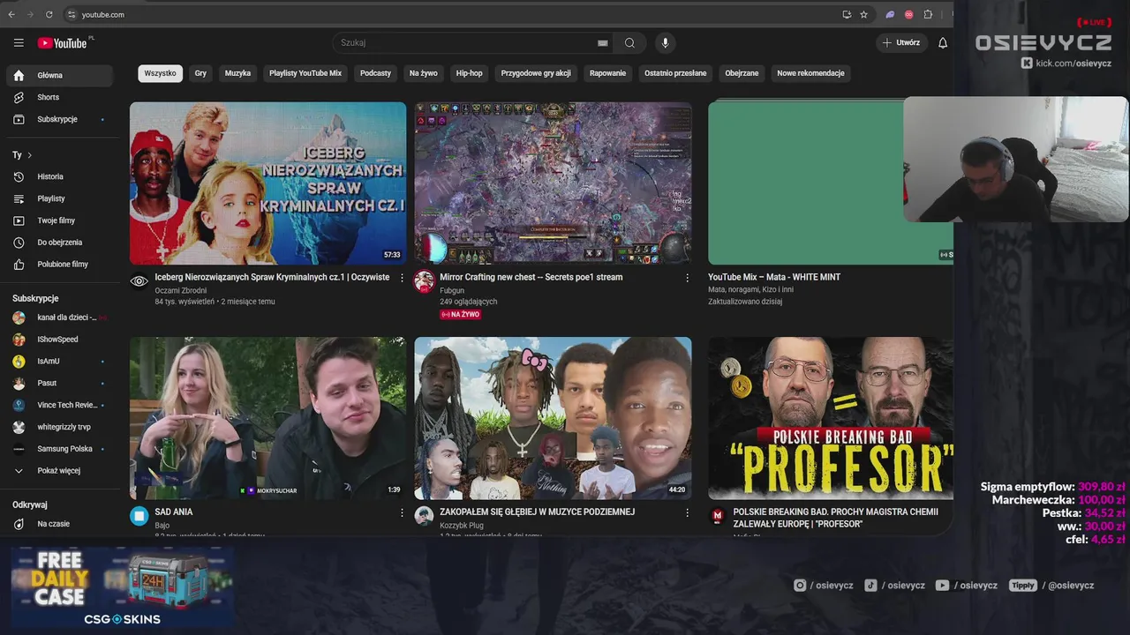The image size is (1130, 635).
Task: Open Główna in the sidebar
Action: click(x=60, y=76)
